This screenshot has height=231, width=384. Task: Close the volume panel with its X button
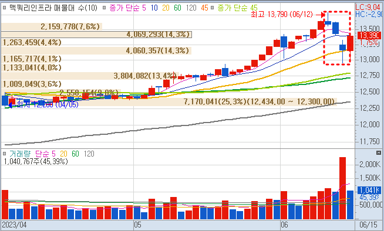(x=379, y=153)
